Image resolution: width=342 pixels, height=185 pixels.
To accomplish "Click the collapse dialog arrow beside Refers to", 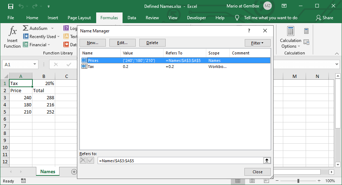I will 266,160.
